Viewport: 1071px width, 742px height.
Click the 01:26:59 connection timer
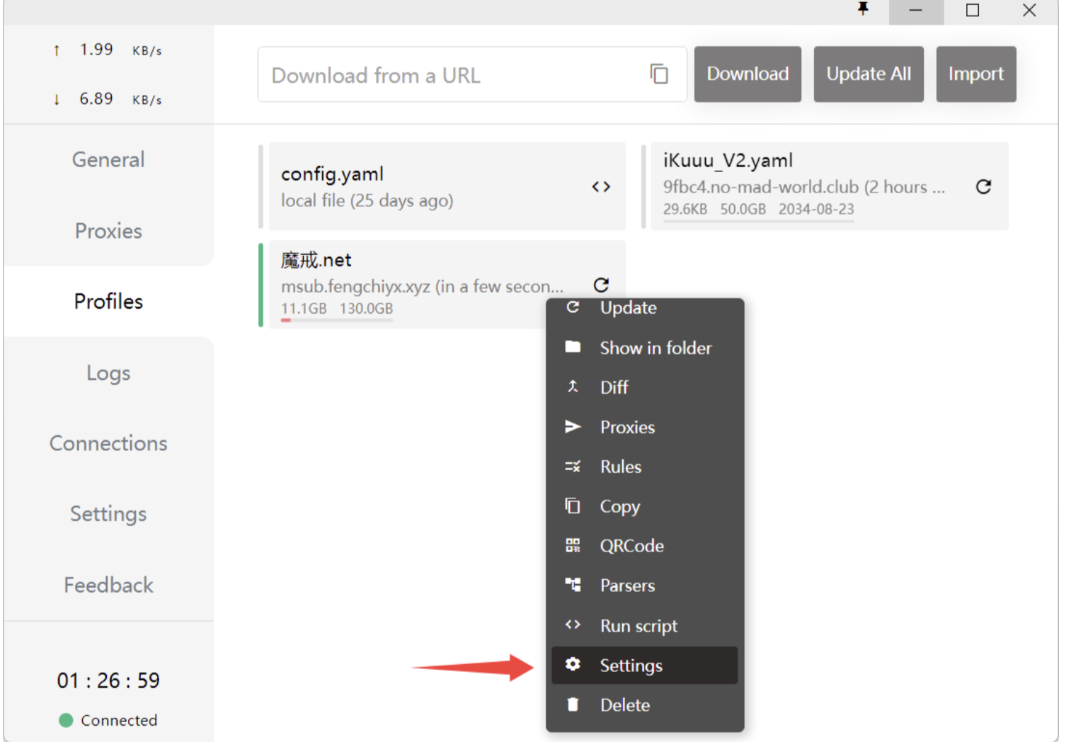point(108,680)
